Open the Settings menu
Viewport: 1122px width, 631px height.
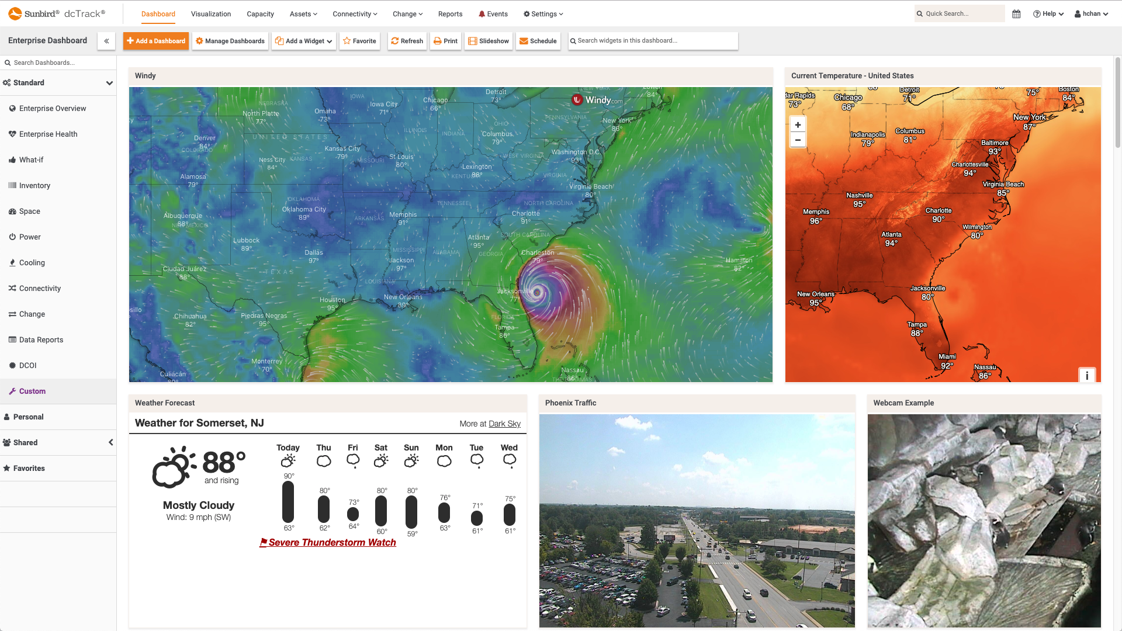pyautogui.click(x=542, y=13)
